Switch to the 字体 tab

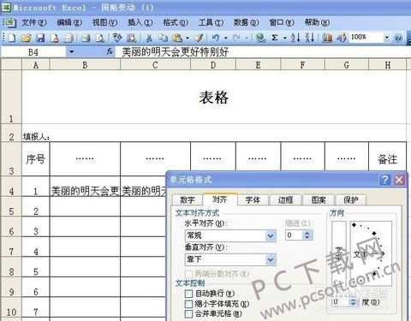pos(253,199)
